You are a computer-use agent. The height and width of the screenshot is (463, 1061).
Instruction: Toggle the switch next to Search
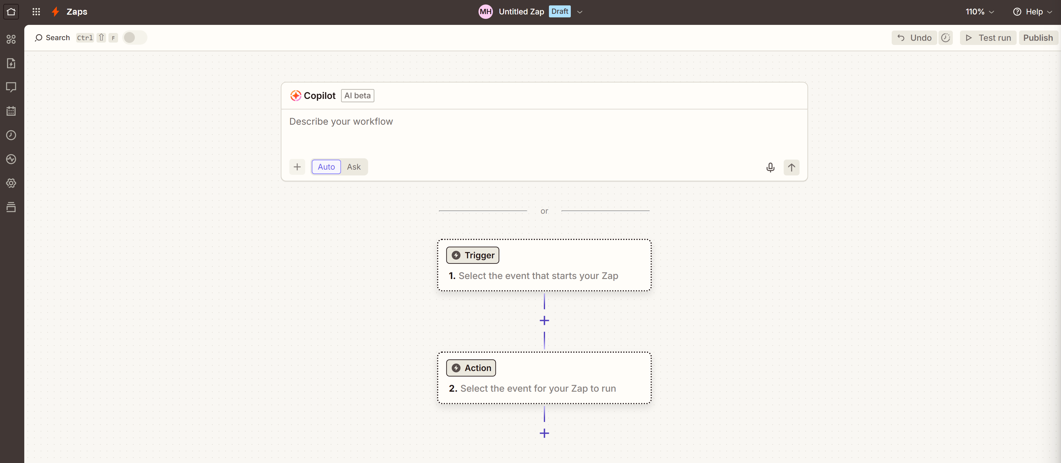point(135,37)
